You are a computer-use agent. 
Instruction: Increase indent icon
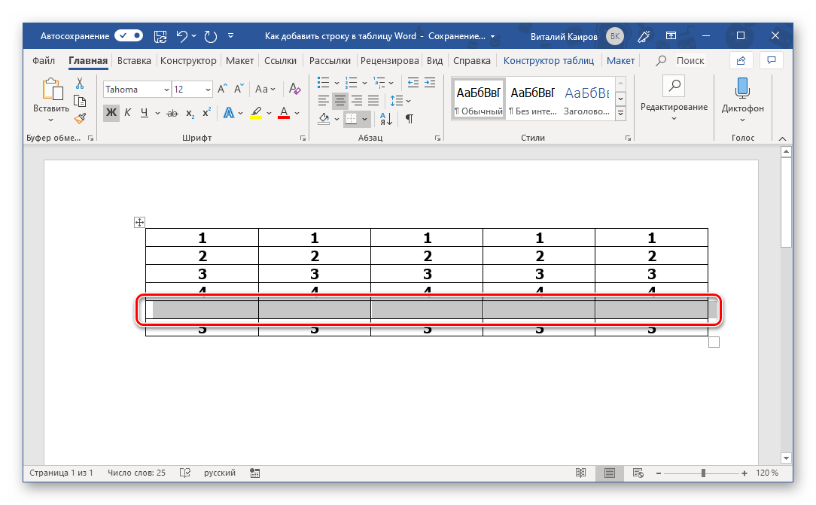[x=430, y=83]
